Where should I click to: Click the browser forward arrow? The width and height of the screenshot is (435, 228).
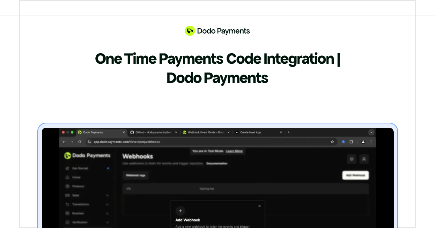tap(72, 142)
